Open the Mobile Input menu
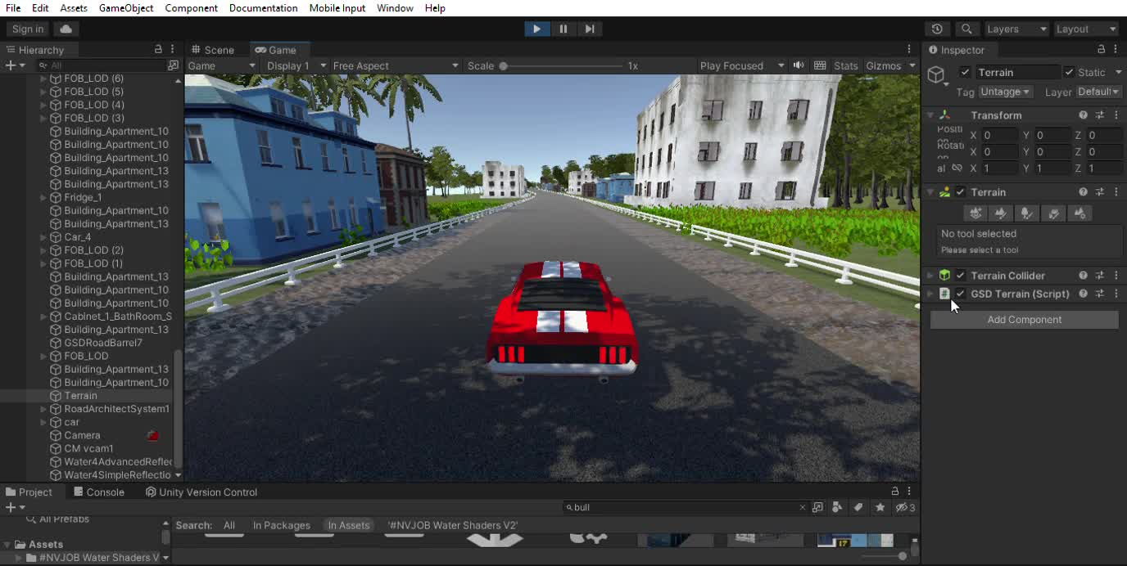The width and height of the screenshot is (1127, 566). (337, 8)
